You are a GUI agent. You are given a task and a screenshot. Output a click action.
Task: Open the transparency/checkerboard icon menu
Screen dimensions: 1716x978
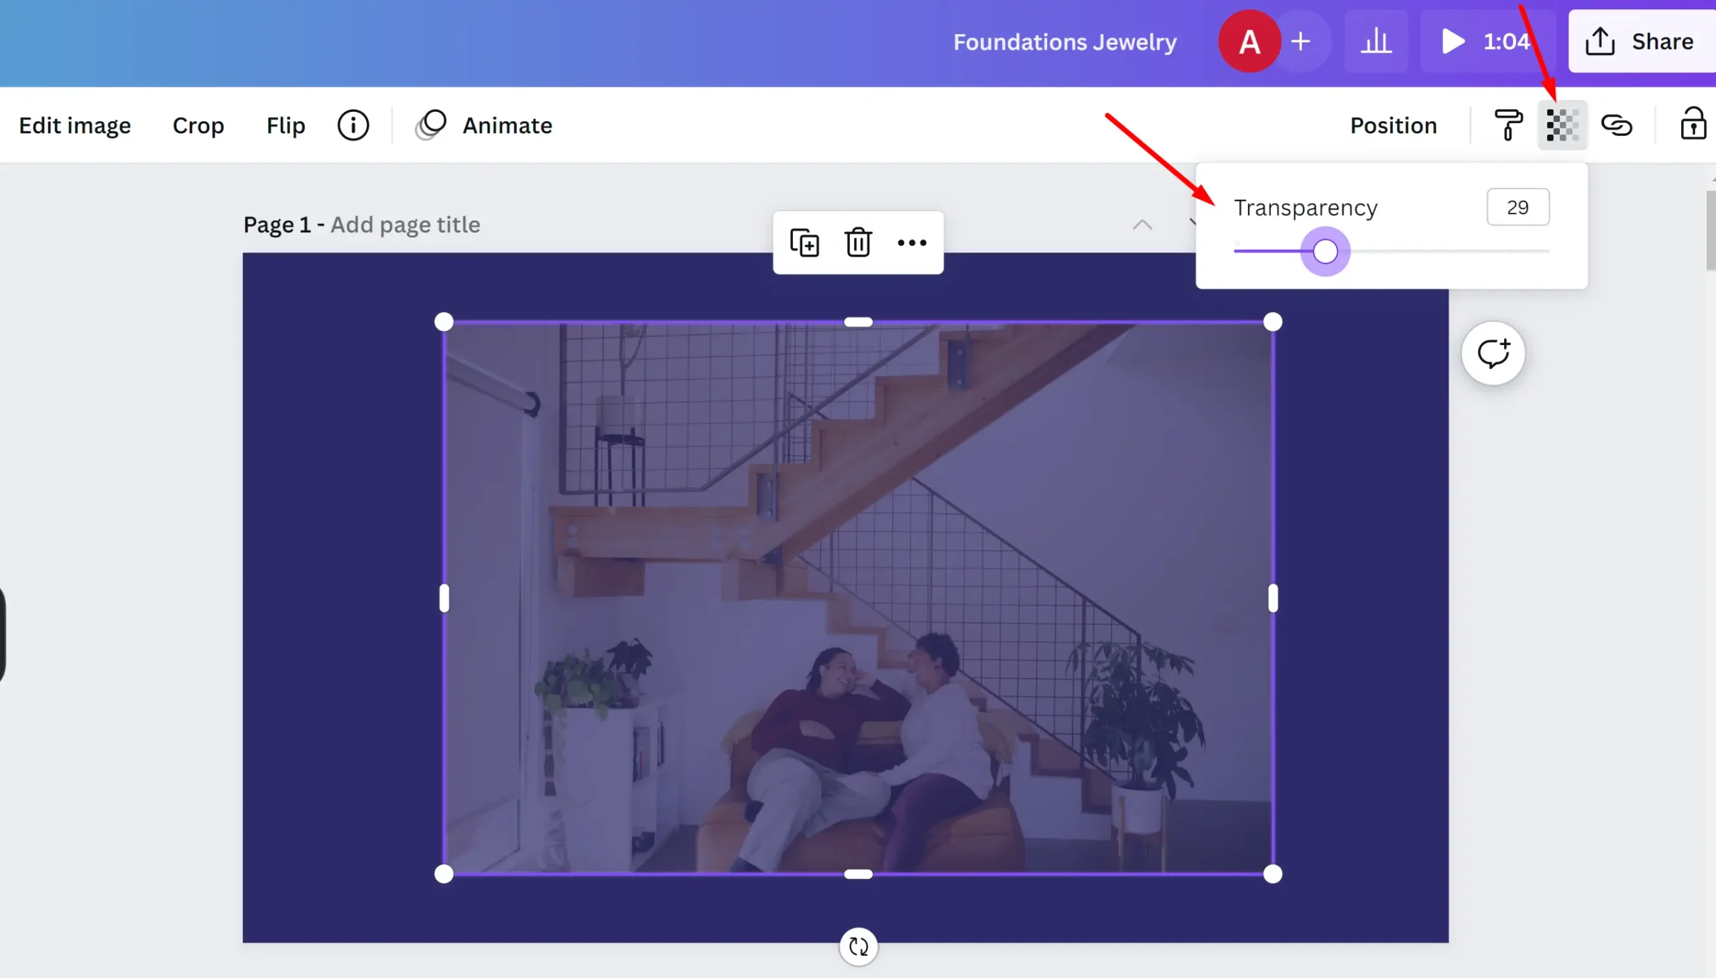(1562, 124)
